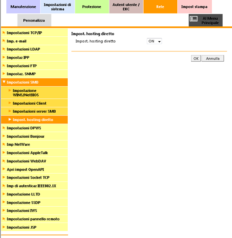Click arrow icon beside Impostazioni JSP

4,227
